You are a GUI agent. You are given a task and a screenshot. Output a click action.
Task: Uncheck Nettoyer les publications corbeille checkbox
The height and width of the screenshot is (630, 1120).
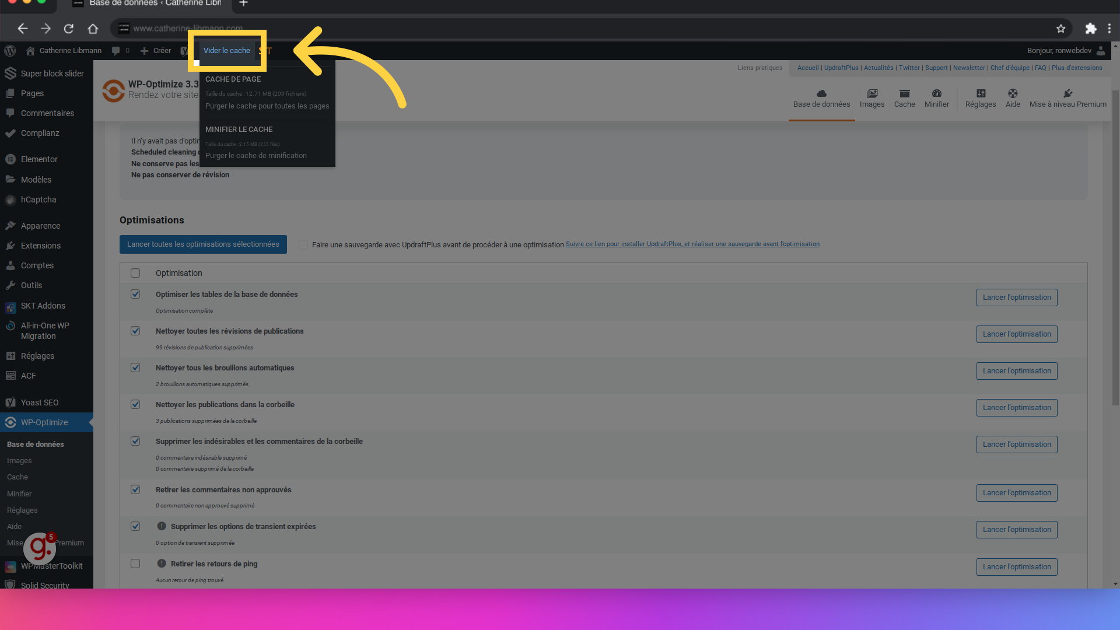tap(135, 404)
